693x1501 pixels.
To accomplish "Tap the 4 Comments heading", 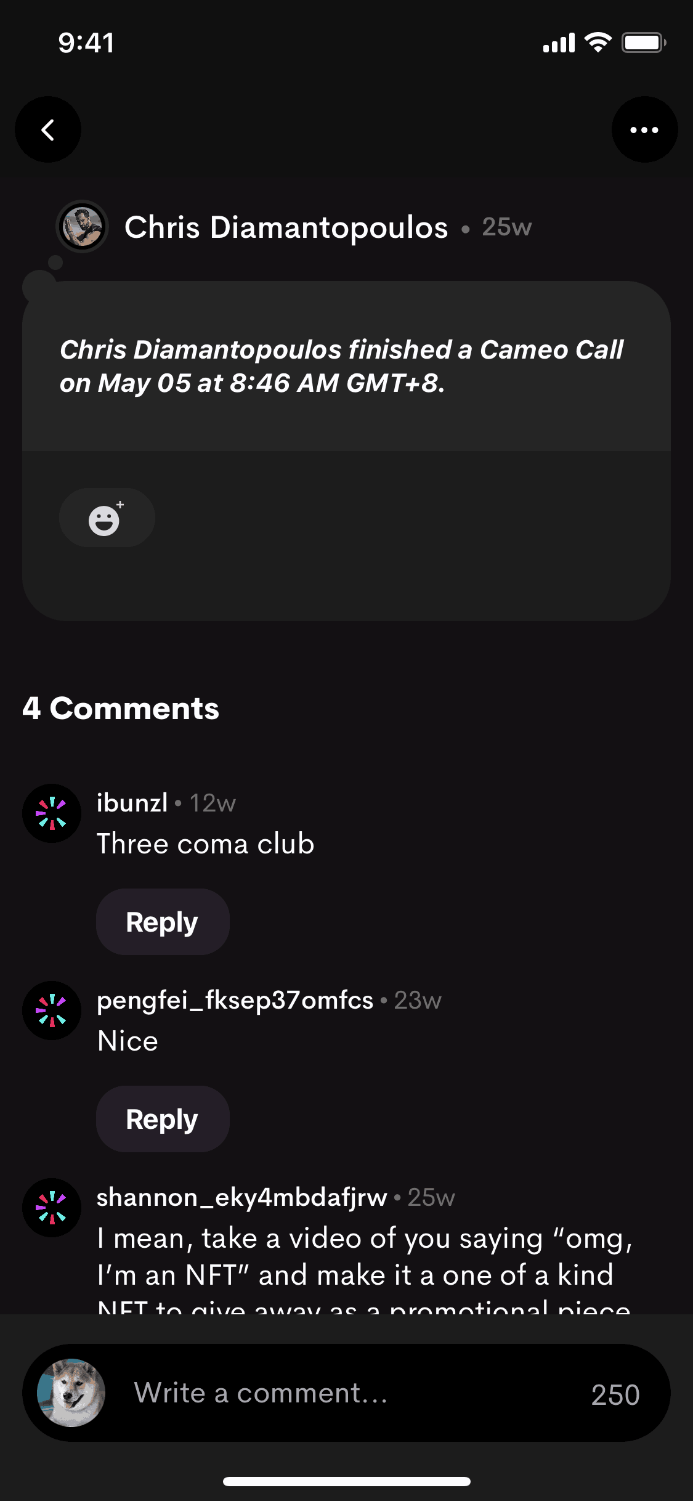I will coord(121,709).
